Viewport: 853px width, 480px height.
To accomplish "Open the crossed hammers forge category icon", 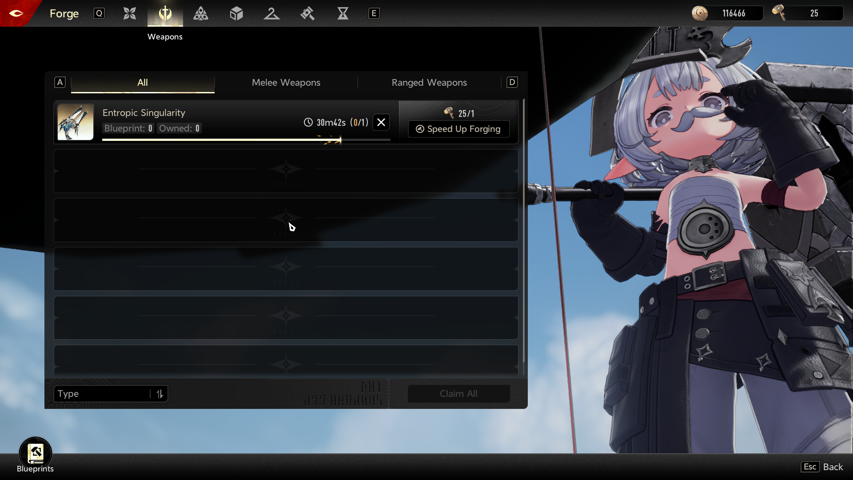I will coord(307,13).
